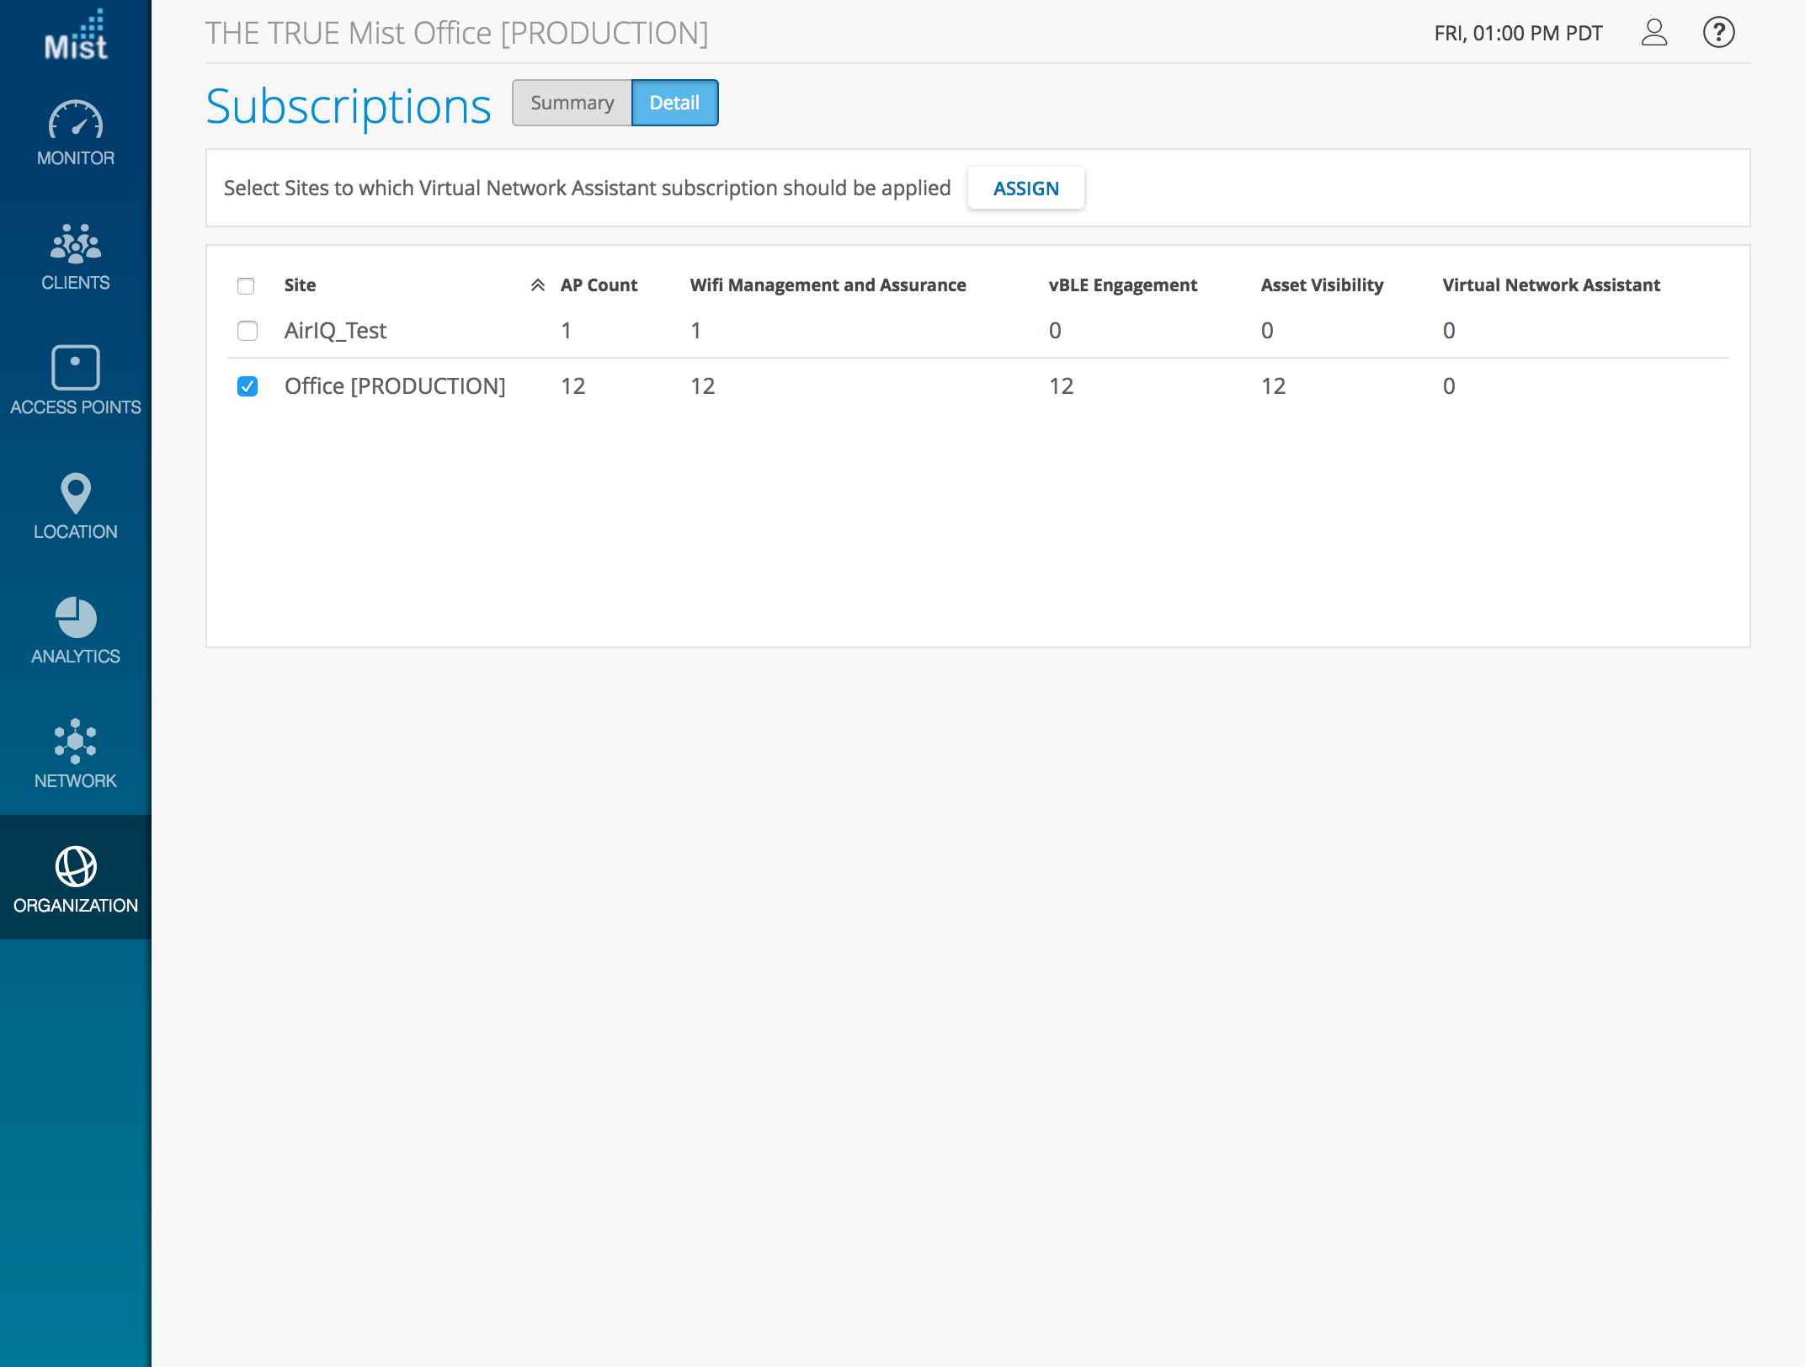
Task: Click the Office [PRODUCTION] site name
Action: [x=395, y=386]
